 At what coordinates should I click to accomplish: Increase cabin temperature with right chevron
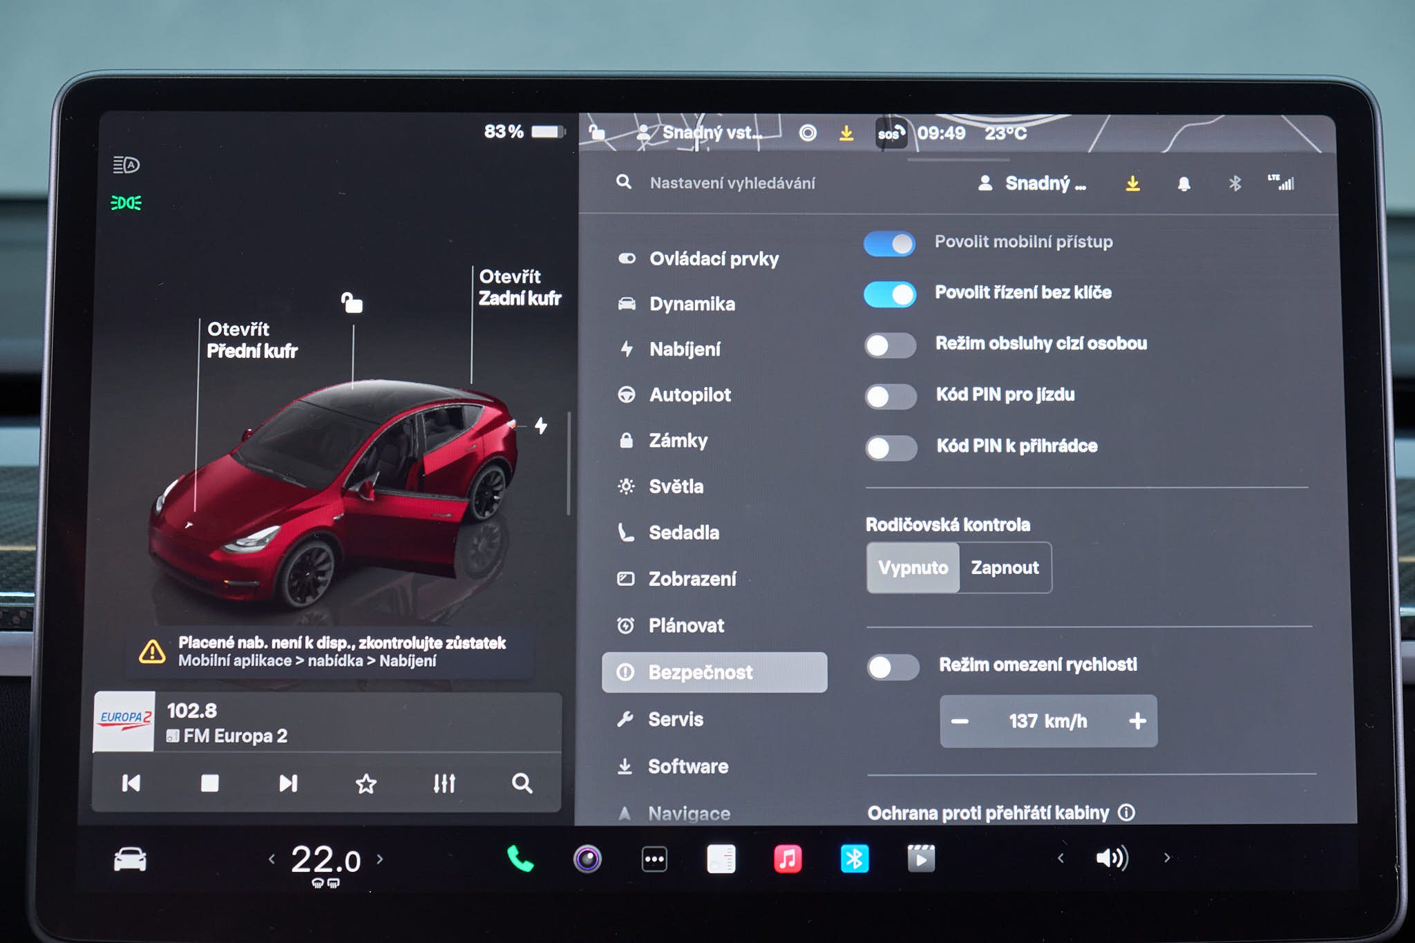[380, 859]
